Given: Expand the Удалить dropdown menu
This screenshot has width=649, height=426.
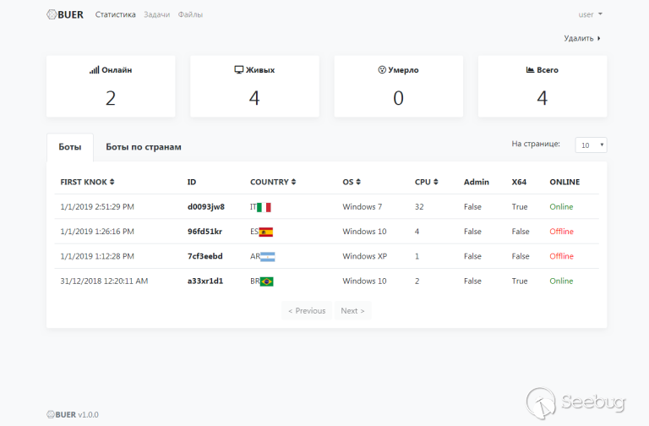Looking at the screenshot, I should pyautogui.click(x=582, y=38).
